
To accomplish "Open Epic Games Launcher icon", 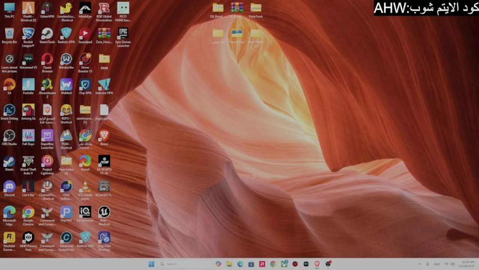I will click(x=123, y=37).
